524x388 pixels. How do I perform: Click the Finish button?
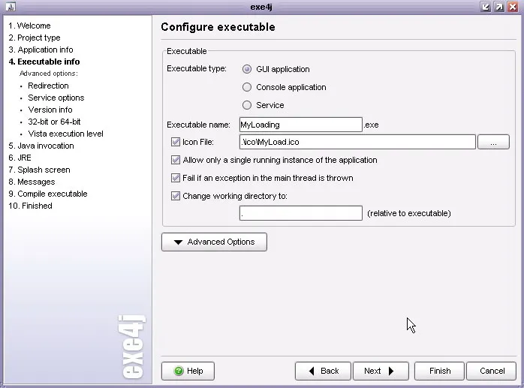(439, 371)
